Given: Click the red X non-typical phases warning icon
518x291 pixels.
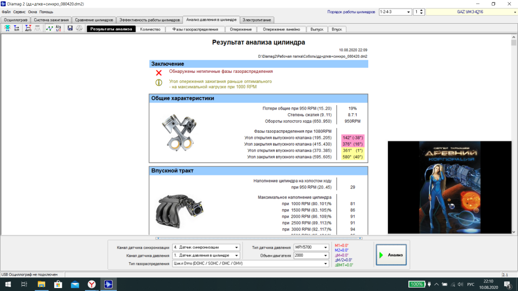Looking at the screenshot, I should point(159,73).
